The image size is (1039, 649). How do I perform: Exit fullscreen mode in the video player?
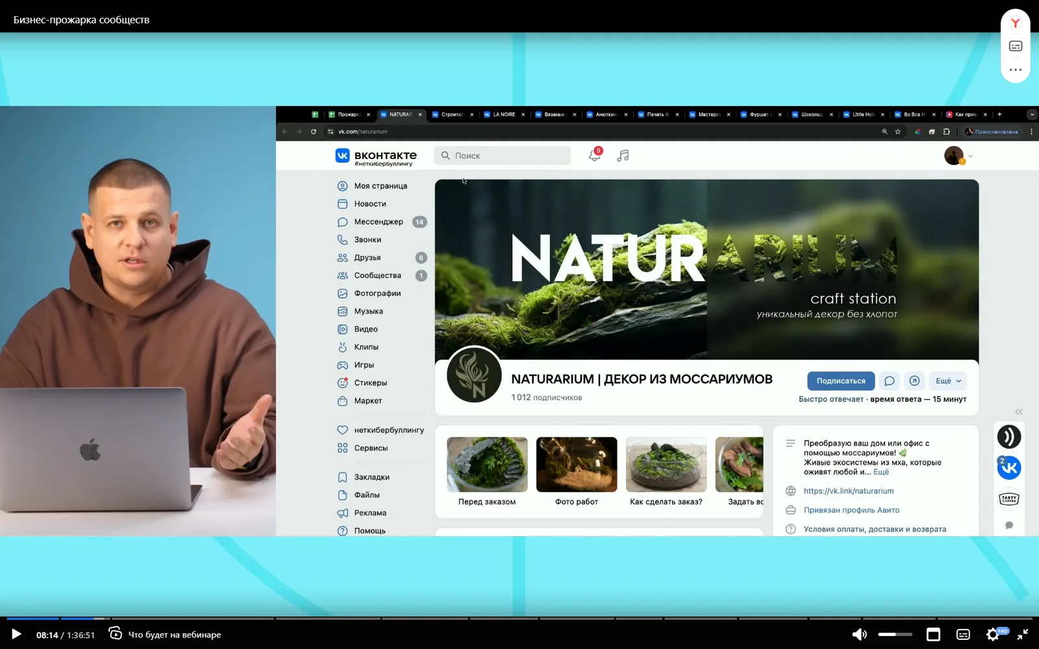coord(1023,634)
